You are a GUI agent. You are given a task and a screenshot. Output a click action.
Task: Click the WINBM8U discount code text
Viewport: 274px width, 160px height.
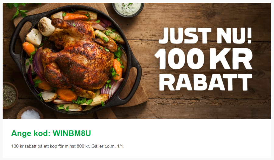[x=72, y=134]
